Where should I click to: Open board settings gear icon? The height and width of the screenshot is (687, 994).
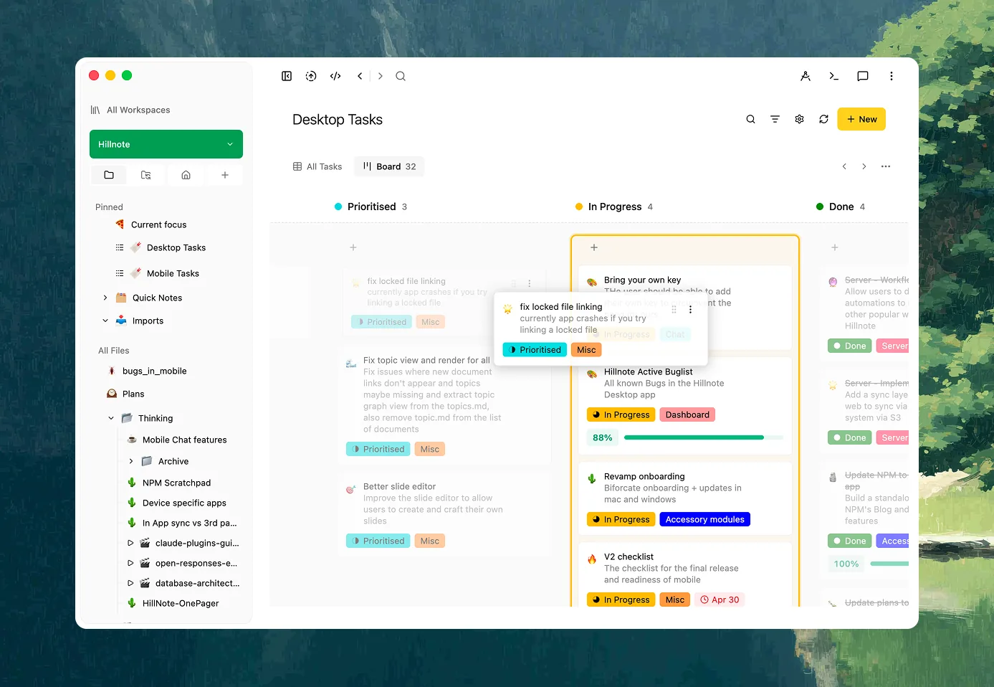click(799, 119)
